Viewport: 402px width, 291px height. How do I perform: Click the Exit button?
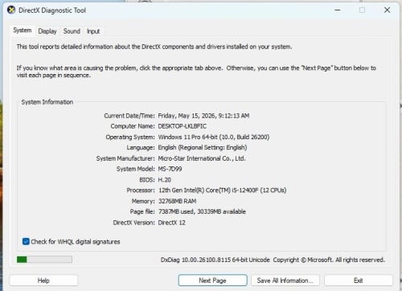click(359, 281)
